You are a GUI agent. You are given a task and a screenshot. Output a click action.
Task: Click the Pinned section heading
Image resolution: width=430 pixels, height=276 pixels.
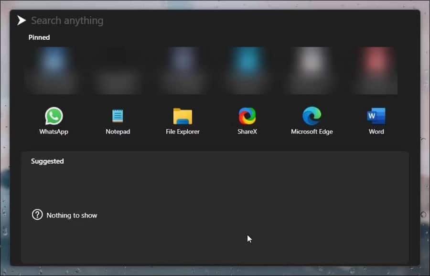(39, 37)
